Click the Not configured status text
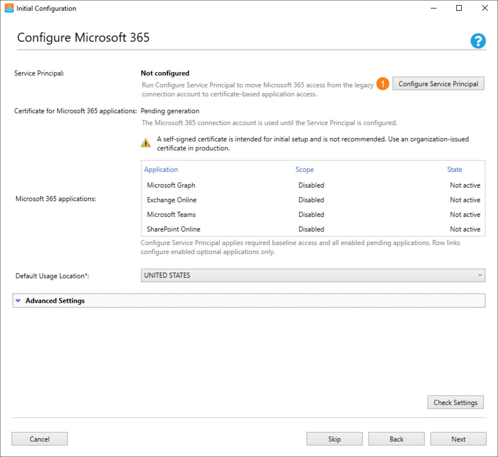The width and height of the screenshot is (498, 457). point(165,73)
